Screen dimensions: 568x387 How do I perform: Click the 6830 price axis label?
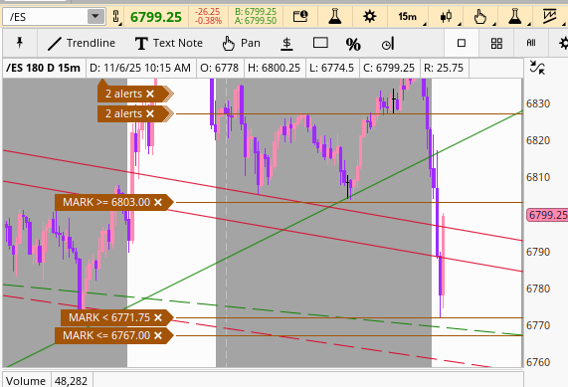coord(538,103)
